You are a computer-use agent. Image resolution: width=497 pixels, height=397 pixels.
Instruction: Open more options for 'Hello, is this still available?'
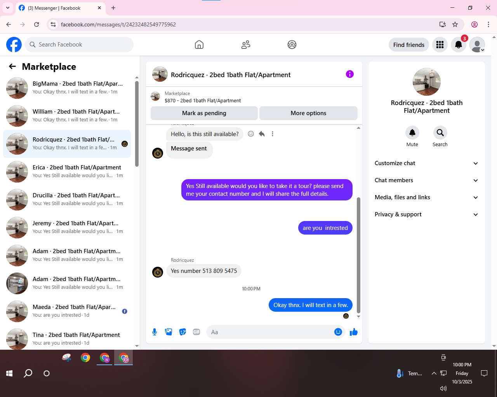tap(273, 134)
